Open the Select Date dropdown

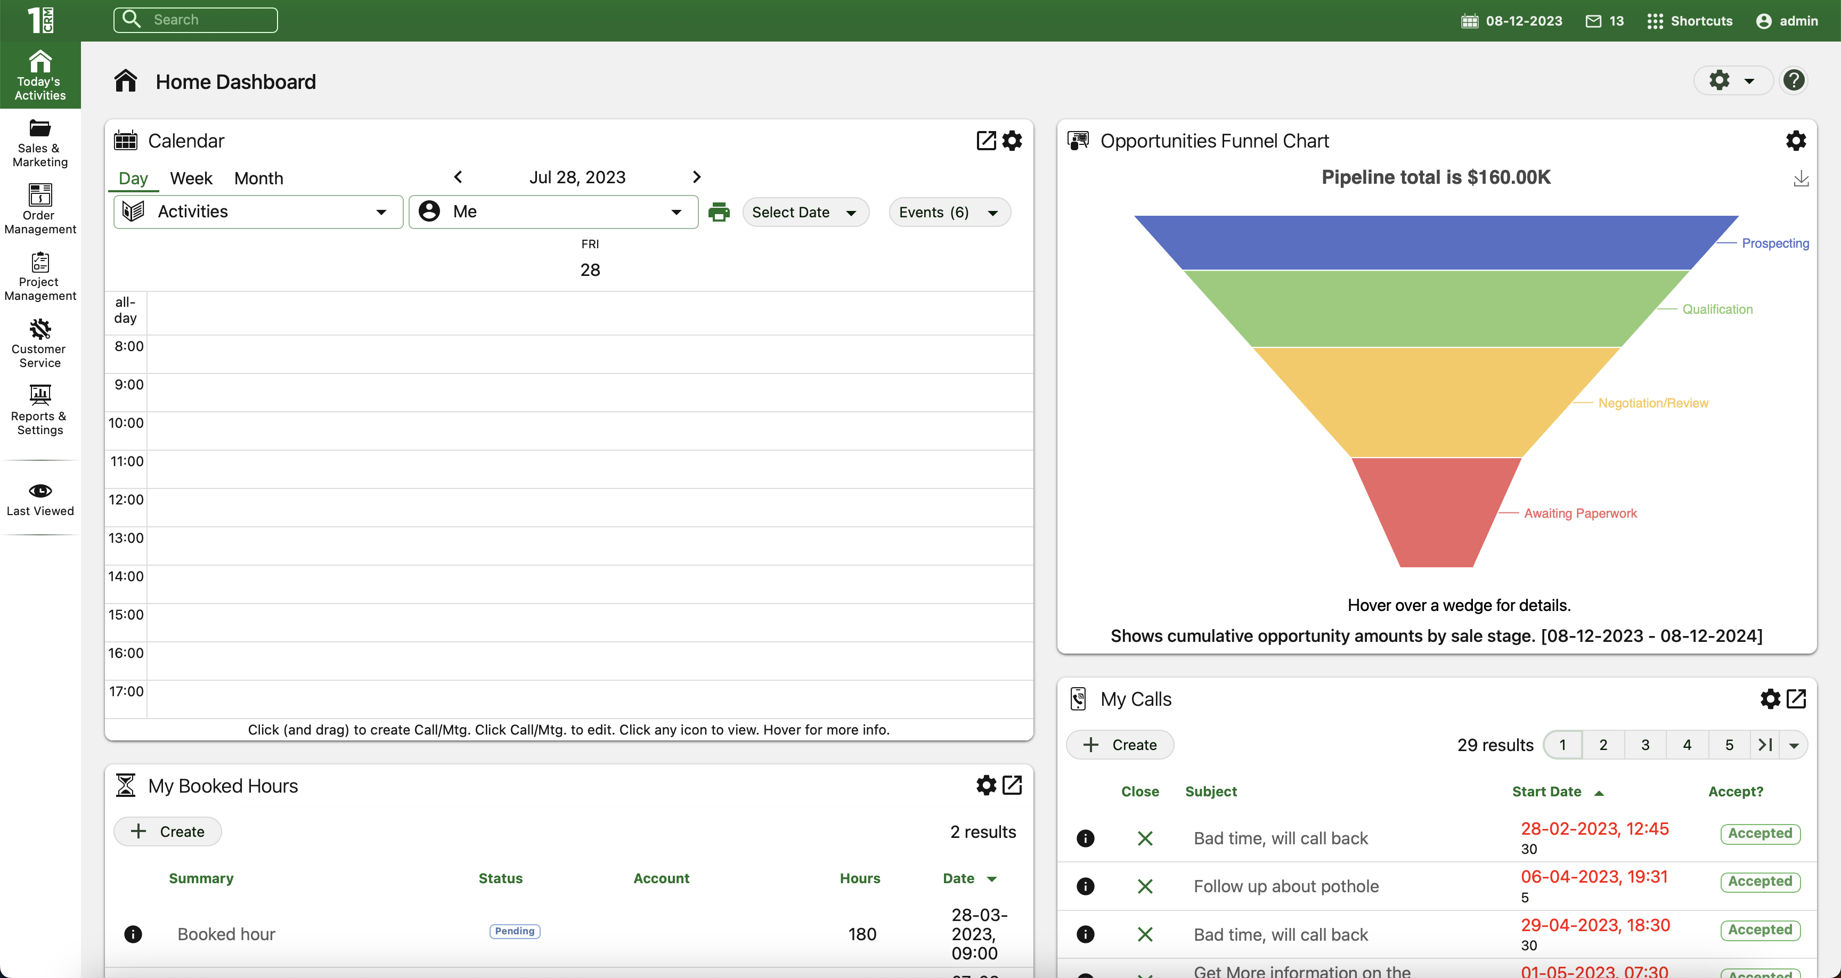(x=805, y=213)
